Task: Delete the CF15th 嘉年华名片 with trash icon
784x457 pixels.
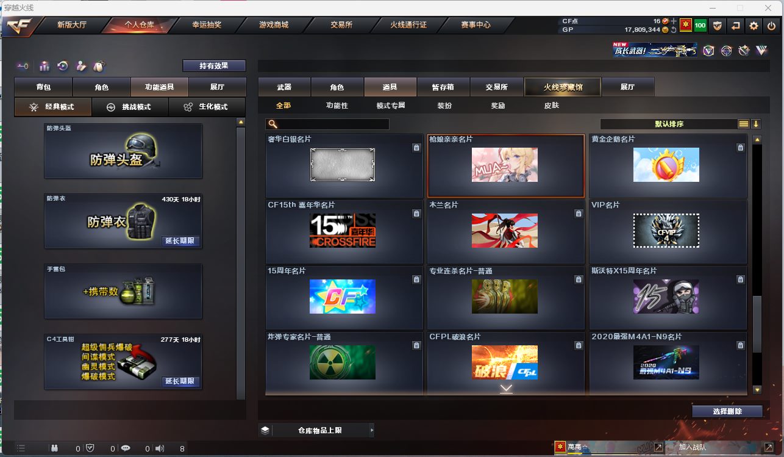Action: 416,214
